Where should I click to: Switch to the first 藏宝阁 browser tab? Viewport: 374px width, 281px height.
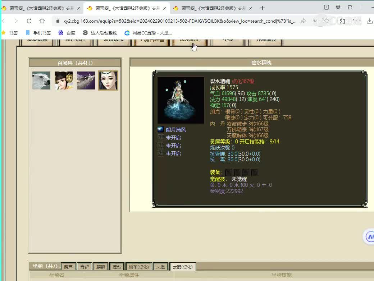(41, 8)
